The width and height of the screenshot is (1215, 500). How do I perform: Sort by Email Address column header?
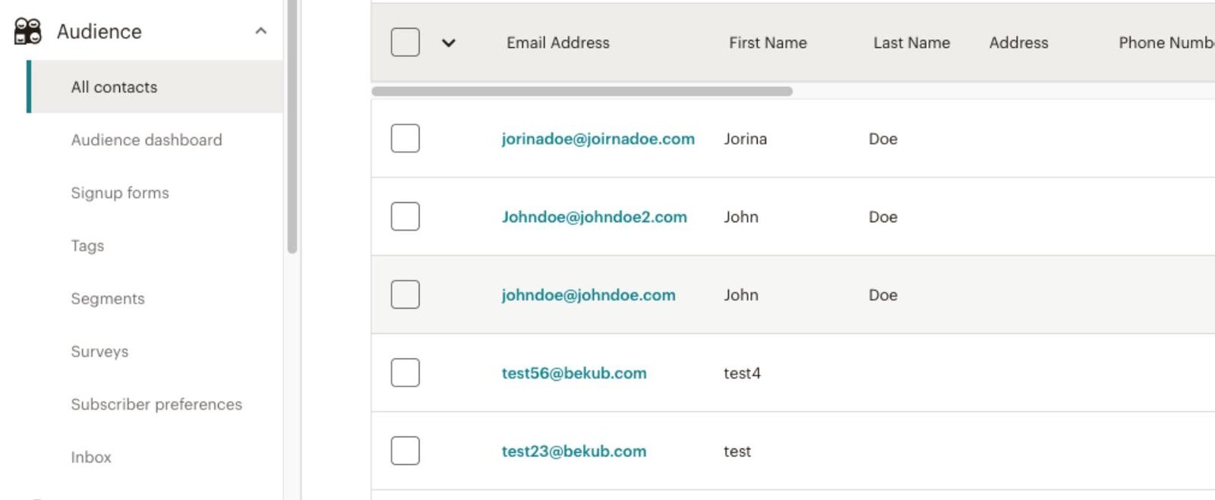558,43
